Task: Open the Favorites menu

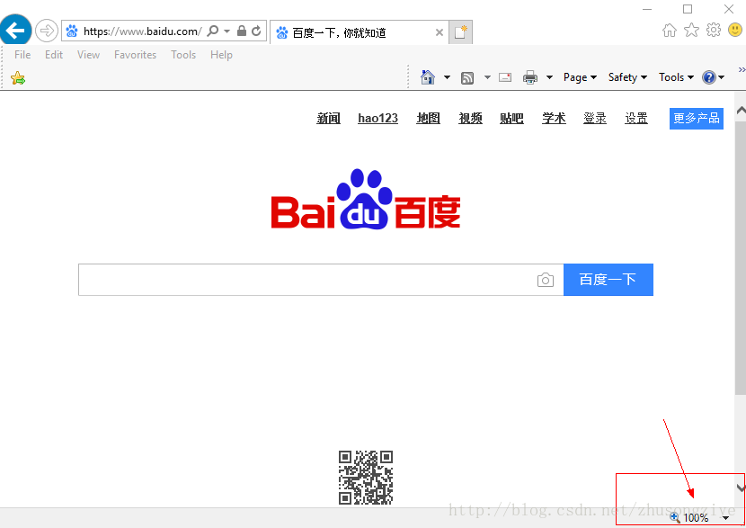Action: (135, 55)
